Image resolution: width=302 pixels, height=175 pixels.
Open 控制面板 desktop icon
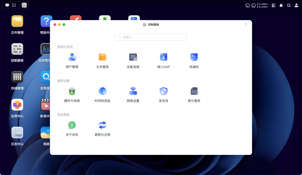[17, 53]
